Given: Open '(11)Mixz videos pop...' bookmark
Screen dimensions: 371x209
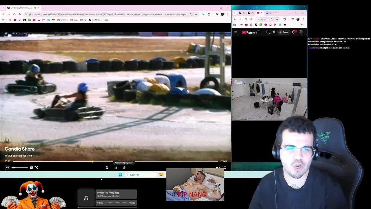Looking at the screenshot, I should click(x=99, y=20).
